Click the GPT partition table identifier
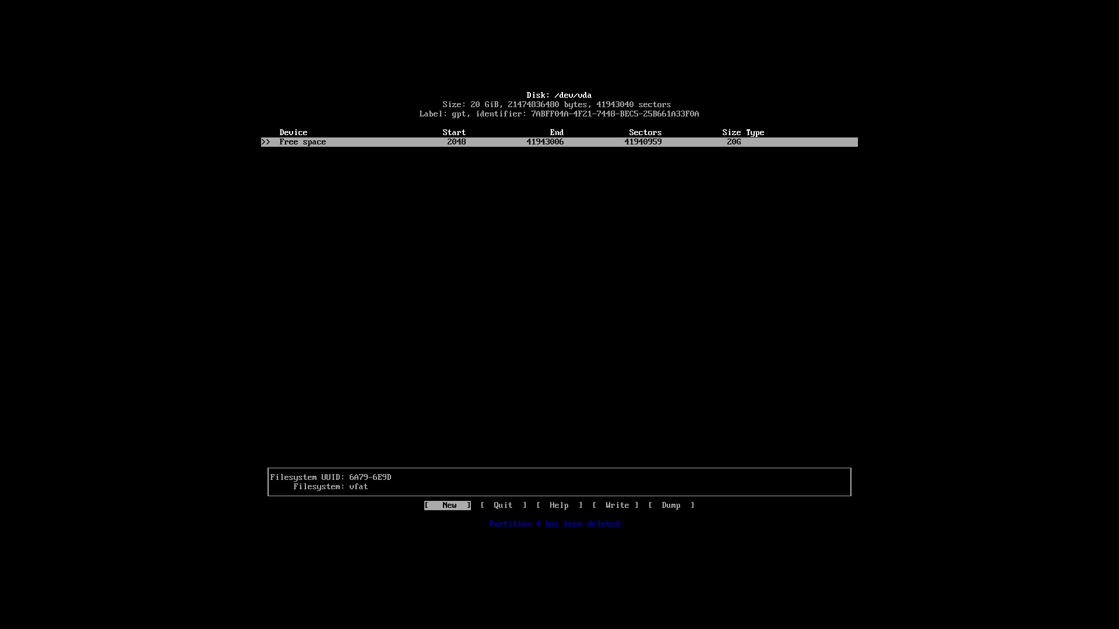The width and height of the screenshot is (1119, 629). coord(615,114)
